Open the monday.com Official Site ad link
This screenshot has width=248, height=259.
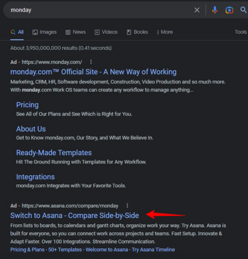pos(93,72)
